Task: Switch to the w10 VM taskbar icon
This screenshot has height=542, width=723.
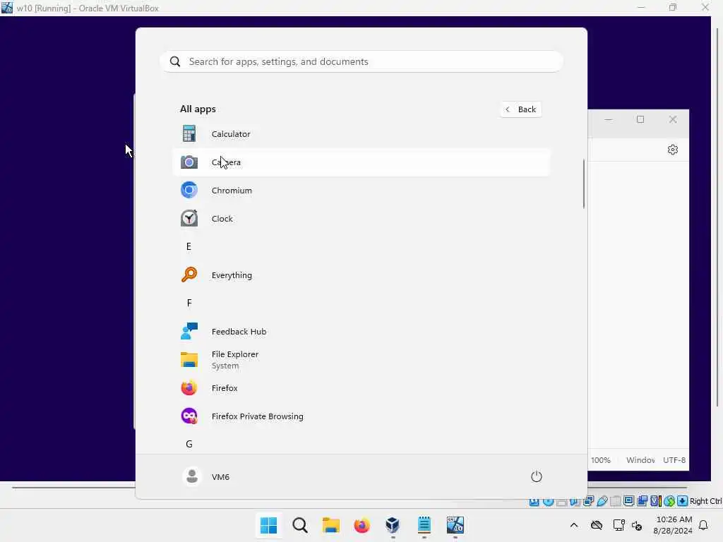Action: [455, 525]
